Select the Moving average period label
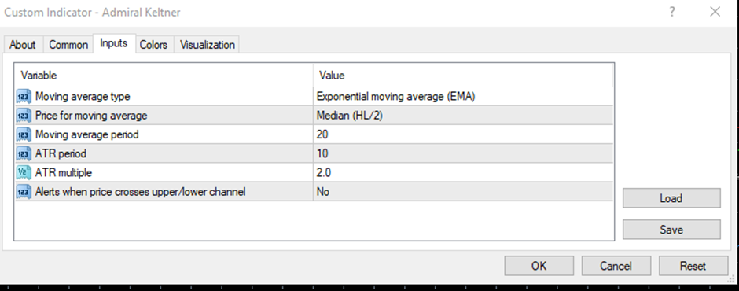This screenshot has height=291, width=739. (x=86, y=135)
